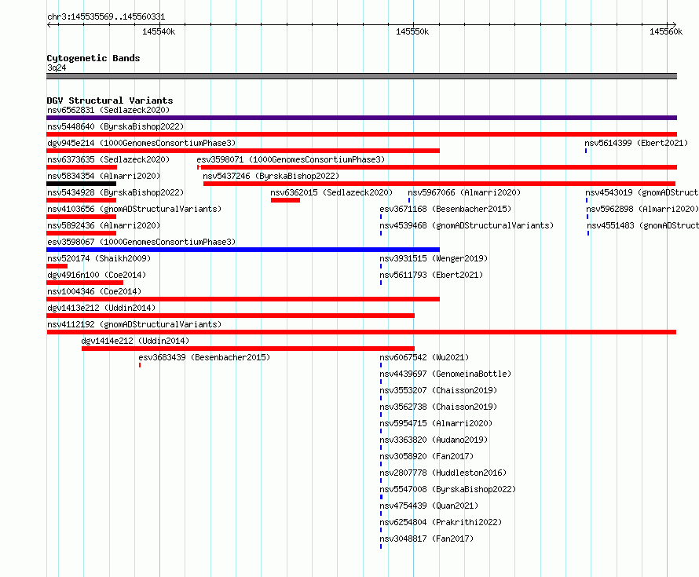699x577 pixels.
Task: Select esv3598071 (1000GenomesConsortiumPhase3) label
Action: coord(291,159)
